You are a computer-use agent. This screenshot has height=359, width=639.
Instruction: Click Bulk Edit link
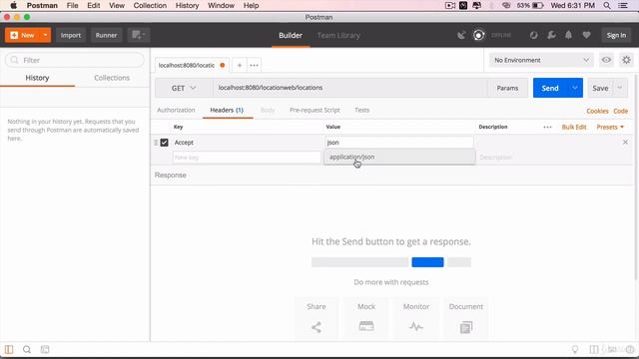574,127
